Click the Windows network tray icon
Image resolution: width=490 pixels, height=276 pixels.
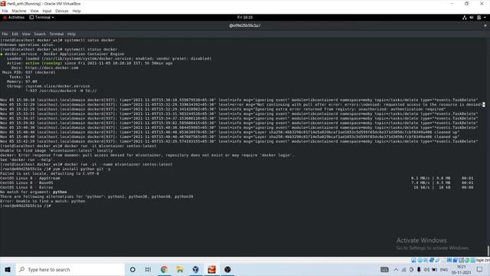coord(403,269)
